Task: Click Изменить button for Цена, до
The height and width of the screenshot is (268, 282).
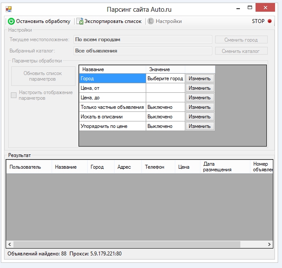Action: click(200, 98)
